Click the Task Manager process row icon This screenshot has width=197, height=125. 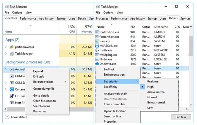tap(12, 54)
